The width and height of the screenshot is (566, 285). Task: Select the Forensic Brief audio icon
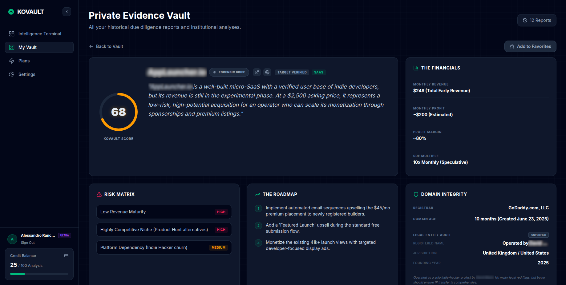pos(215,72)
